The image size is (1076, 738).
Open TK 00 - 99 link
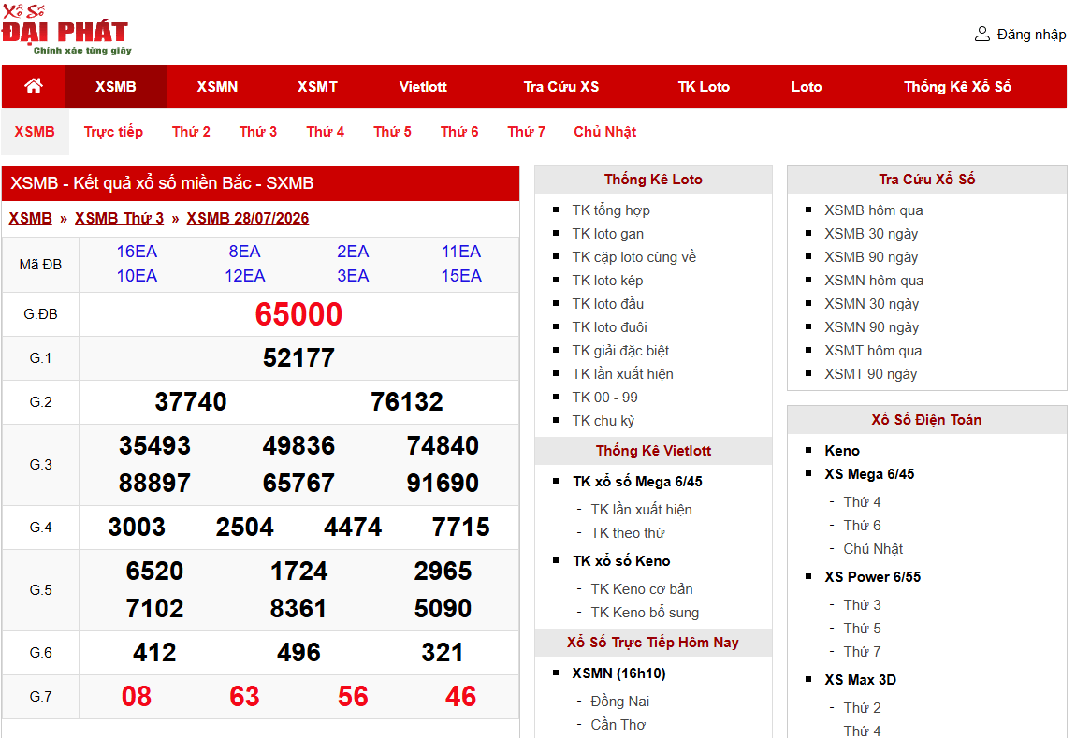[604, 398]
